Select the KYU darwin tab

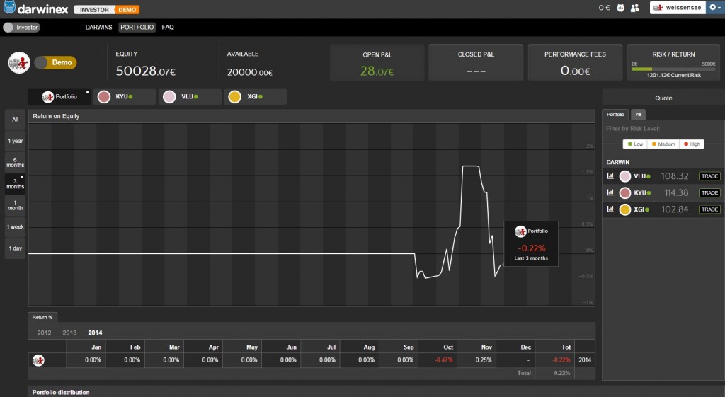coord(124,97)
